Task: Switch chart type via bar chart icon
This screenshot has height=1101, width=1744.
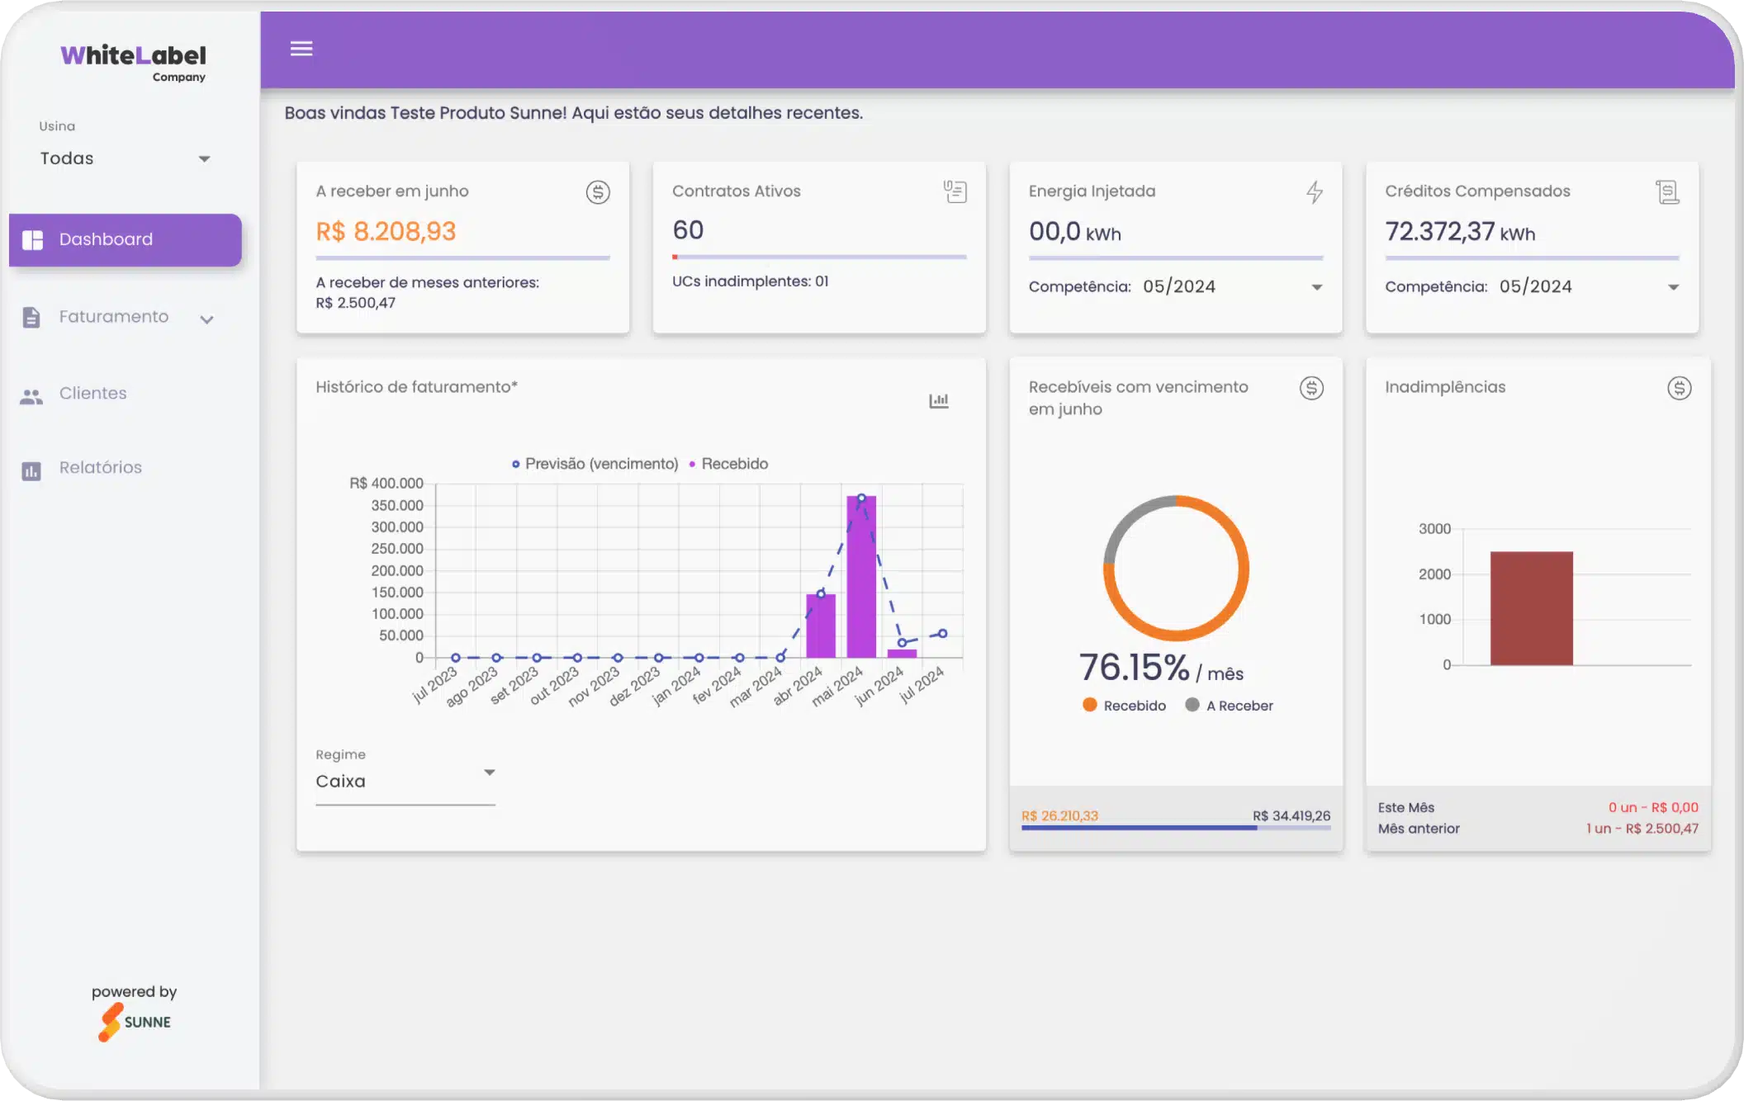Action: point(939,401)
